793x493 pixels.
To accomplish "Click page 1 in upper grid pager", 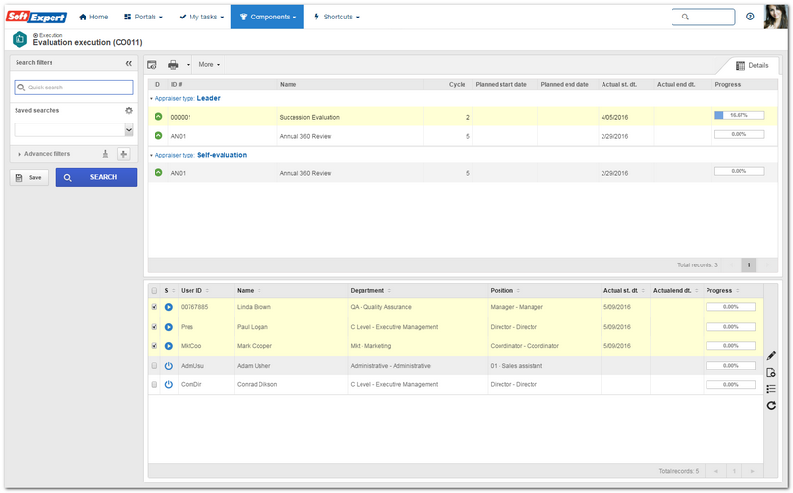I will 749,264.
